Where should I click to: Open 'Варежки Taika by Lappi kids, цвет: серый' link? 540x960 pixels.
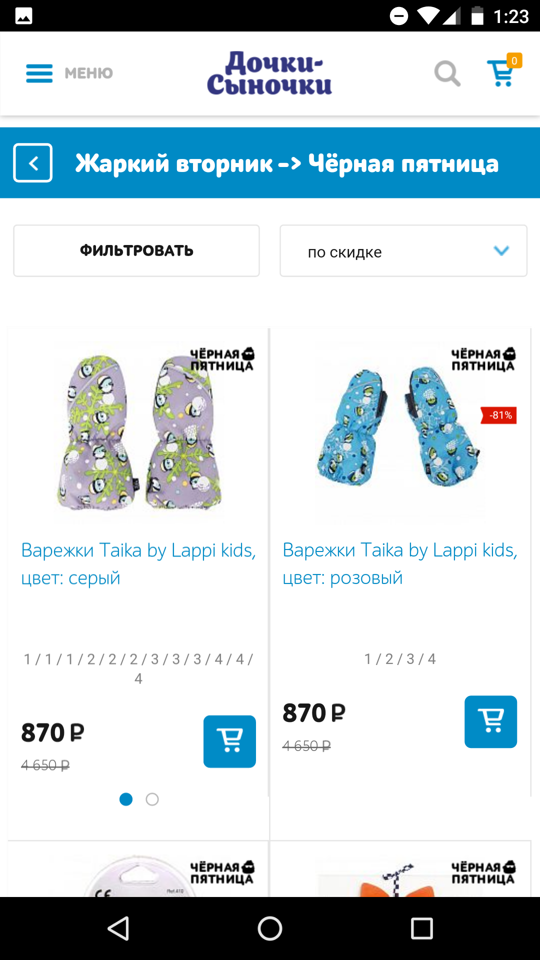pyautogui.click(x=138, y=563)
